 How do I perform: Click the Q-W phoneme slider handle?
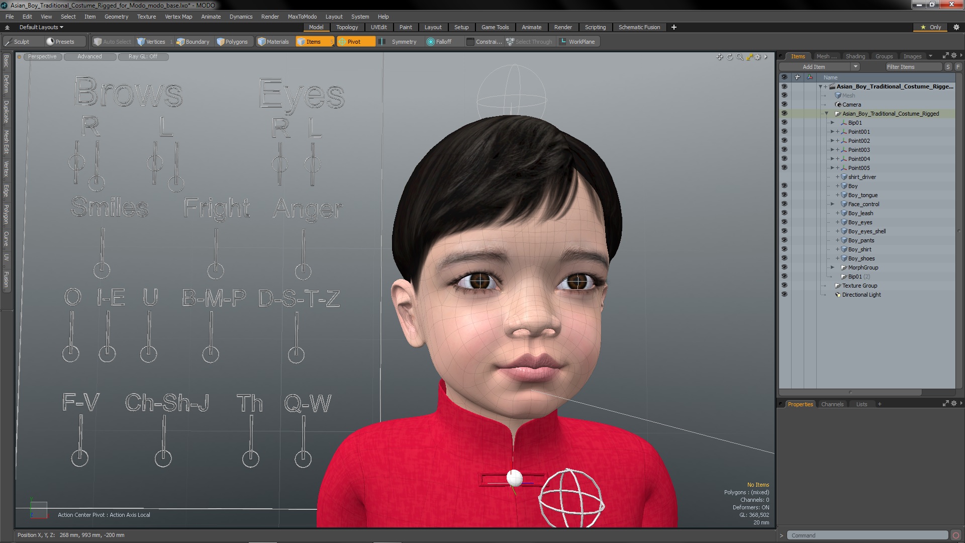coord(303,459)
